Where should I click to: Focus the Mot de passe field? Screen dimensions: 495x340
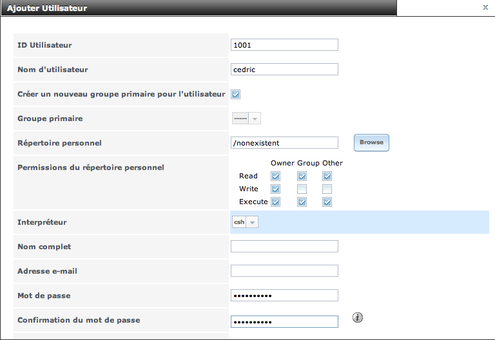click(284, 296)
